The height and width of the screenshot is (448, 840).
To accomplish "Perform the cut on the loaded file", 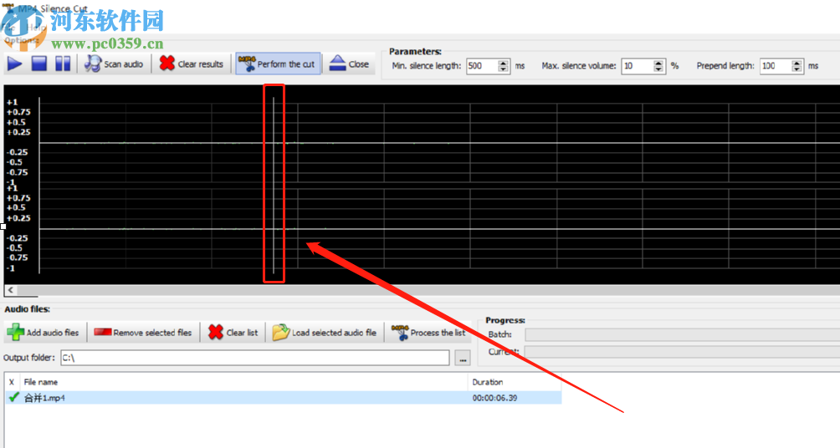I will point(278,64).
